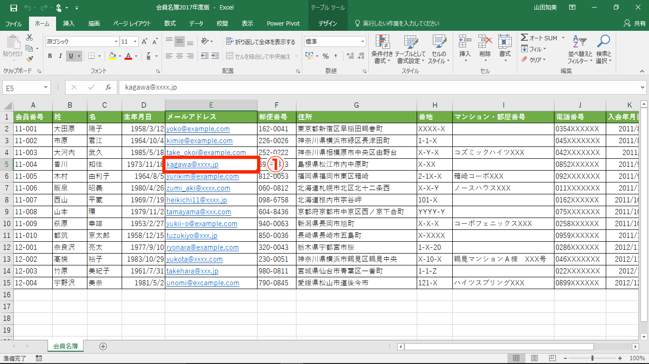Apply the red font color swatch
The width and height of the screenshot is (649, 364).
click(128, 56)
